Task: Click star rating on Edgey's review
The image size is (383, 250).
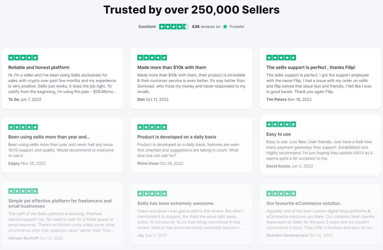Action: coord(23,127)
